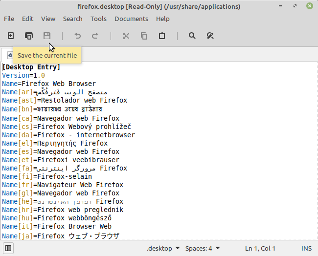318x256 pixels.
Task: Minimize the editor window
Action: (280, 6)
